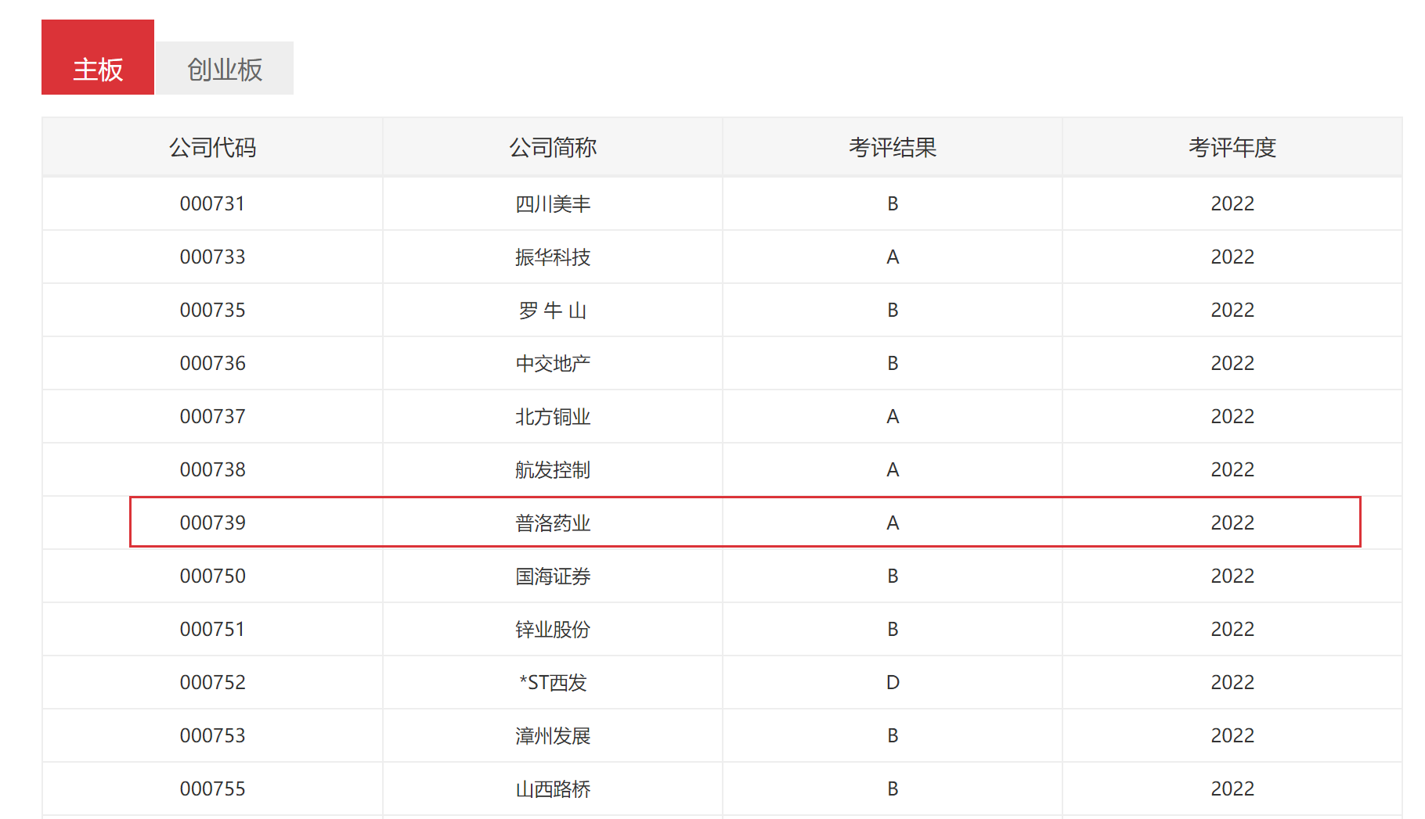Image resolution: width=1425 pixels, height=819 pixels.
Task: Select the *ST西发 entry rated D
Action: tap(552, 682)
